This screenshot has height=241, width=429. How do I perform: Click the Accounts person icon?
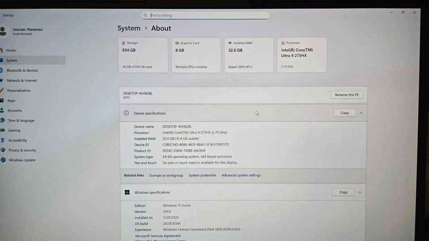pos(2,110)
